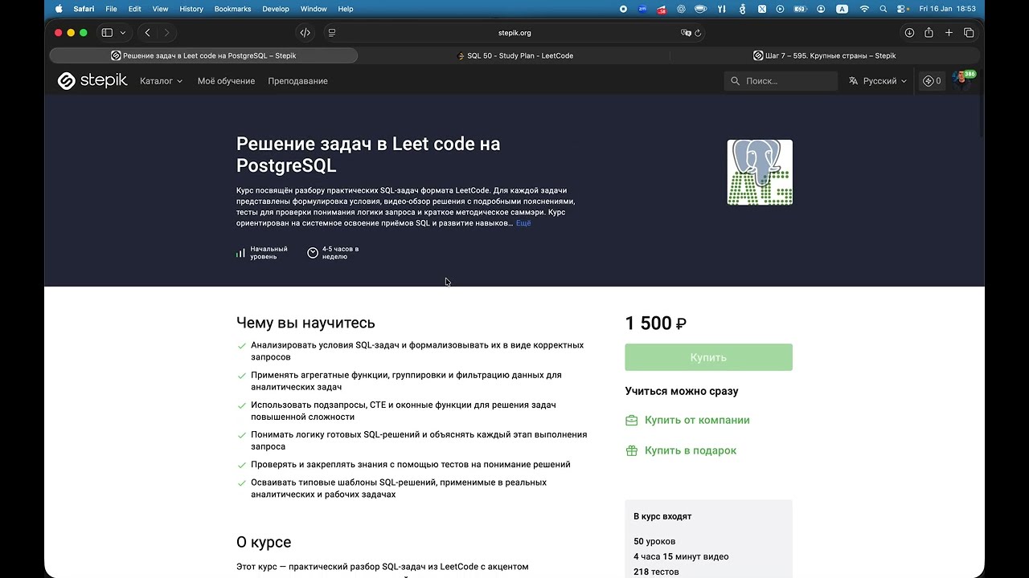Reload the page with the refresh icon

pyautogui.click(x=698, y=33)
